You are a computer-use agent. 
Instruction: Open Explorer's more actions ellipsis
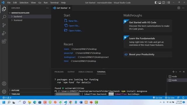pos(47,8)
